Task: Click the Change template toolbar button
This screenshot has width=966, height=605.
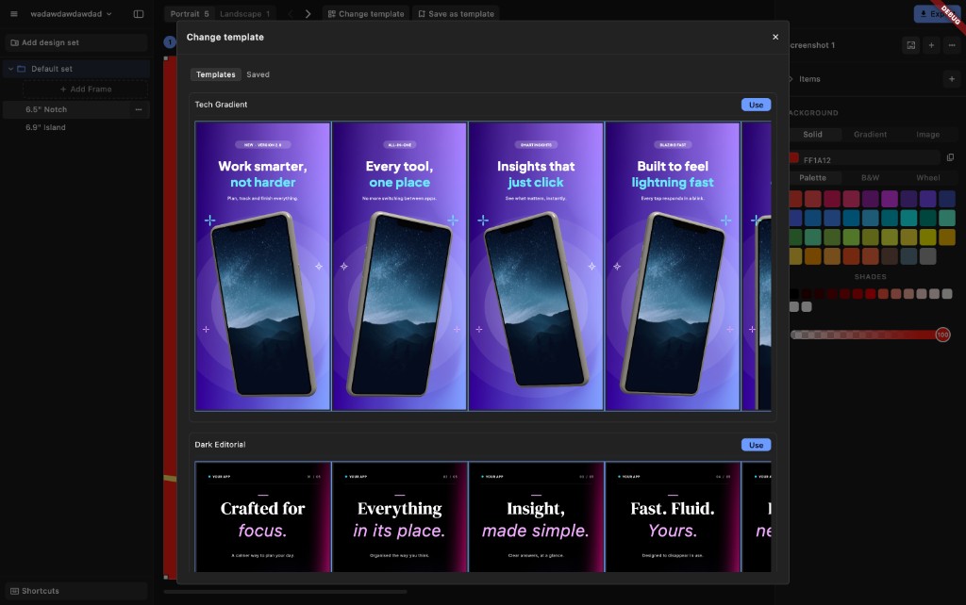Action: point(366,13)
